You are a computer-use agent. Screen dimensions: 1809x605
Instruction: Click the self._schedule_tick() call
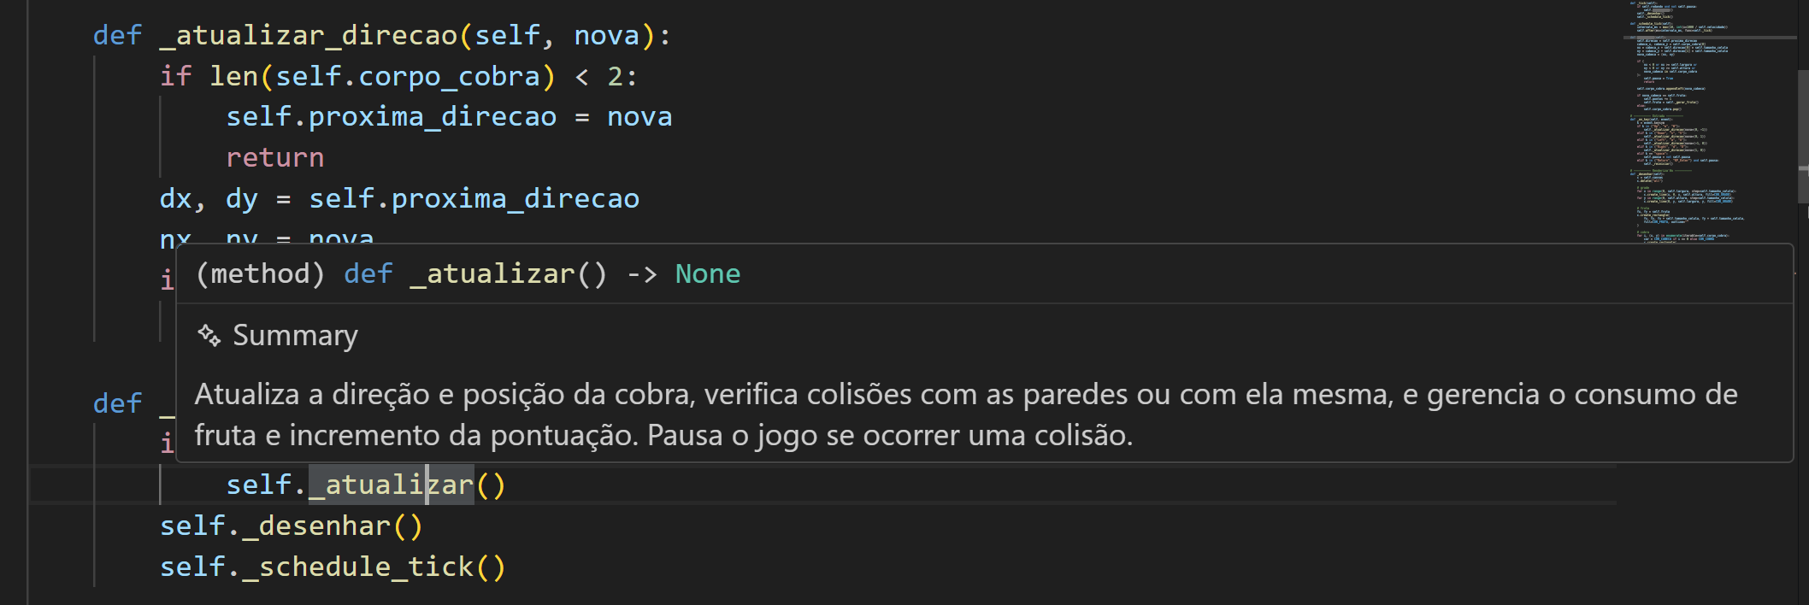click(333, 566)
